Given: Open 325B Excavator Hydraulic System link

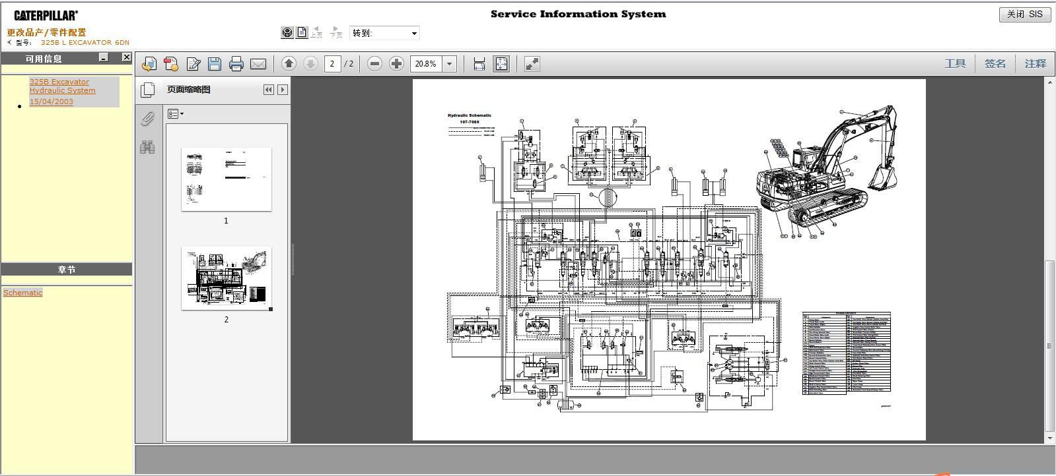Looking at the screenshot, I should point(62,86).
